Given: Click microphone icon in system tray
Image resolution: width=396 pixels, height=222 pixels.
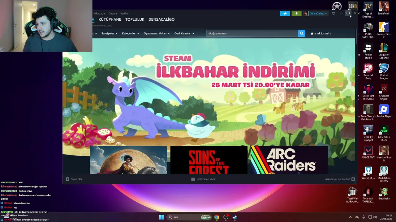Looking at the screenshot, I should [364, 217].
